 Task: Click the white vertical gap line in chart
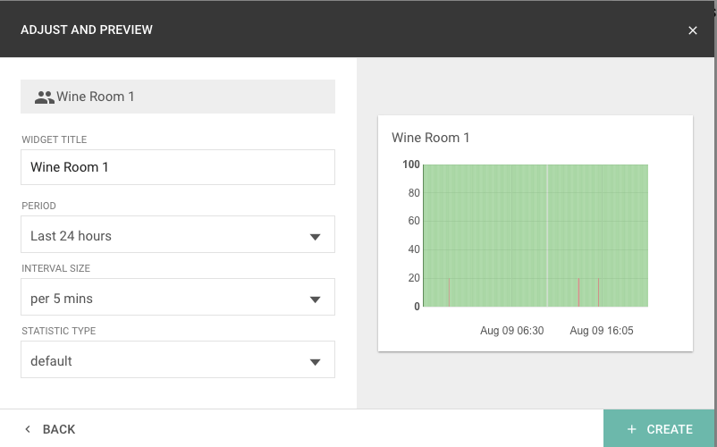[x=547, y=232]
